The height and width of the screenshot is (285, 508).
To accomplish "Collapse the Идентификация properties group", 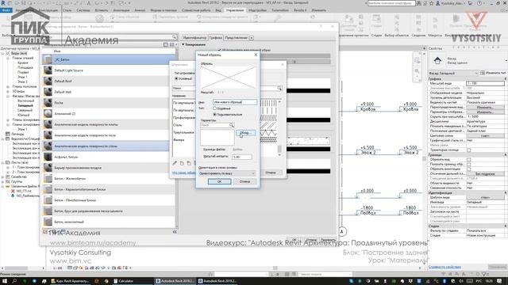I will coord(505,192).
